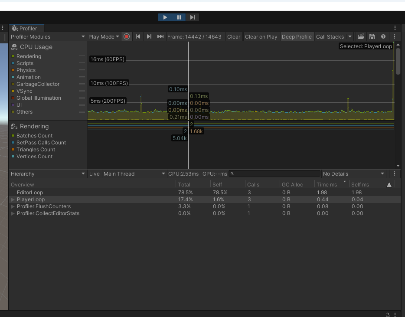Open the saved profiler data file
This screenshot has width=405, height=317.
tap(361, 36)
